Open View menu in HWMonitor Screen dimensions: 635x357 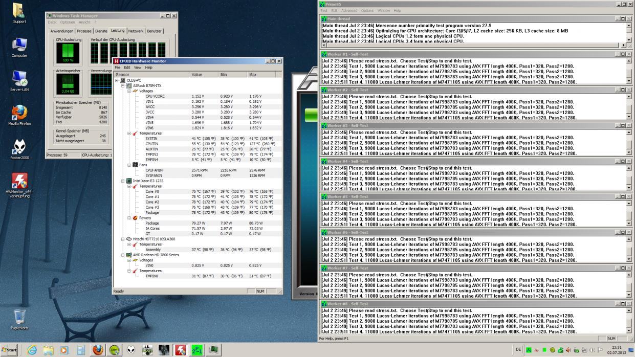coord(138,68)
